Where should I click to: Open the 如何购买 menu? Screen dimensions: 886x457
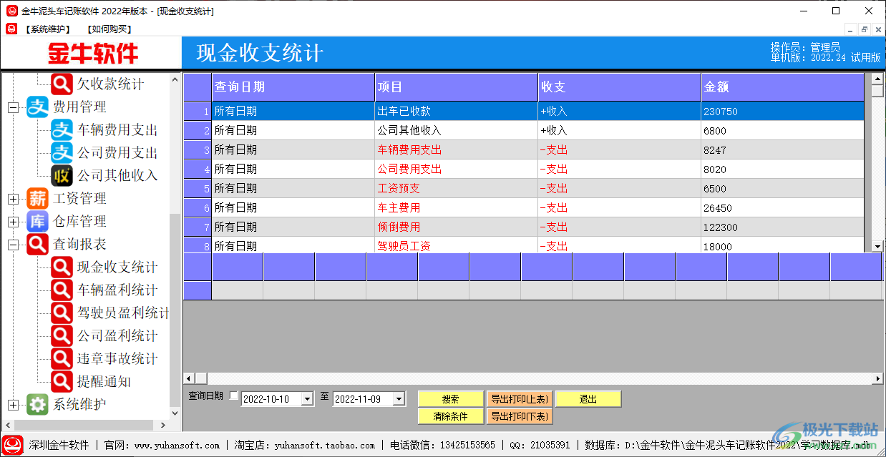(109, 29)
